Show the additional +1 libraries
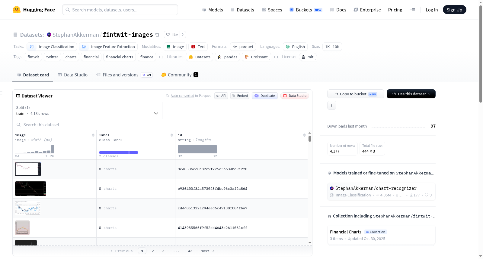 [276, 57]
